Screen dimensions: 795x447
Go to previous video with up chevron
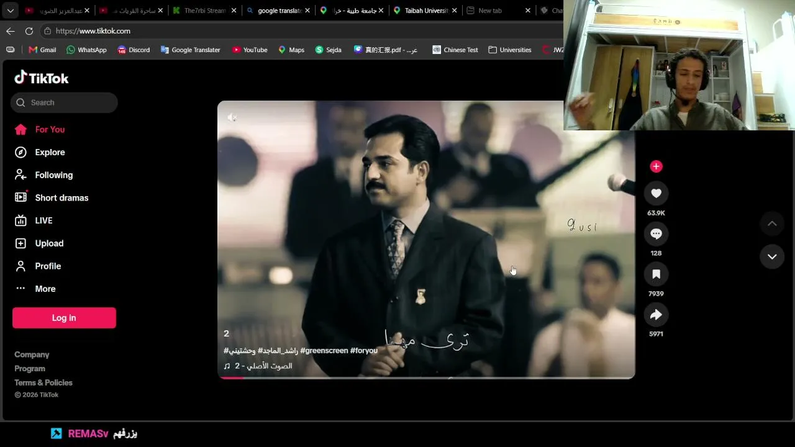[772, 223]
